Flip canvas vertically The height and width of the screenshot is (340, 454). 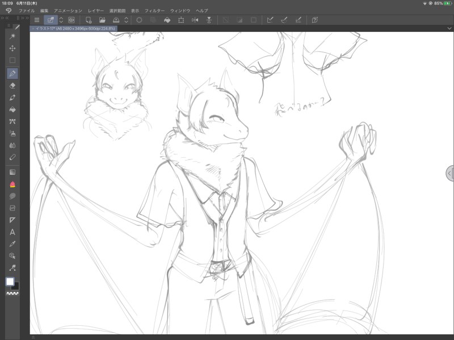(x=209, y=20)
